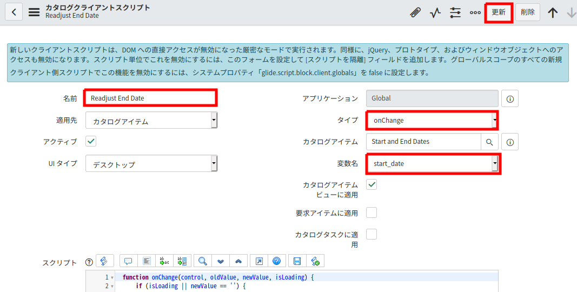
Task: Toggle the syntax editor script icon
Action: coord(104,261)
